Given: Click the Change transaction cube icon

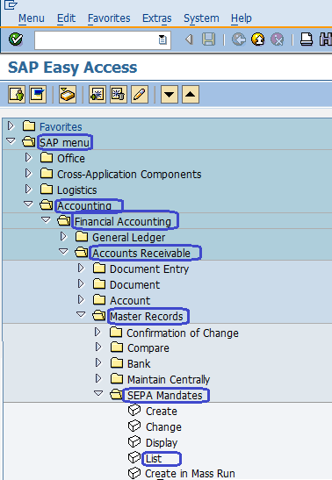Looking at the screenshot, I should pos(134,426).
